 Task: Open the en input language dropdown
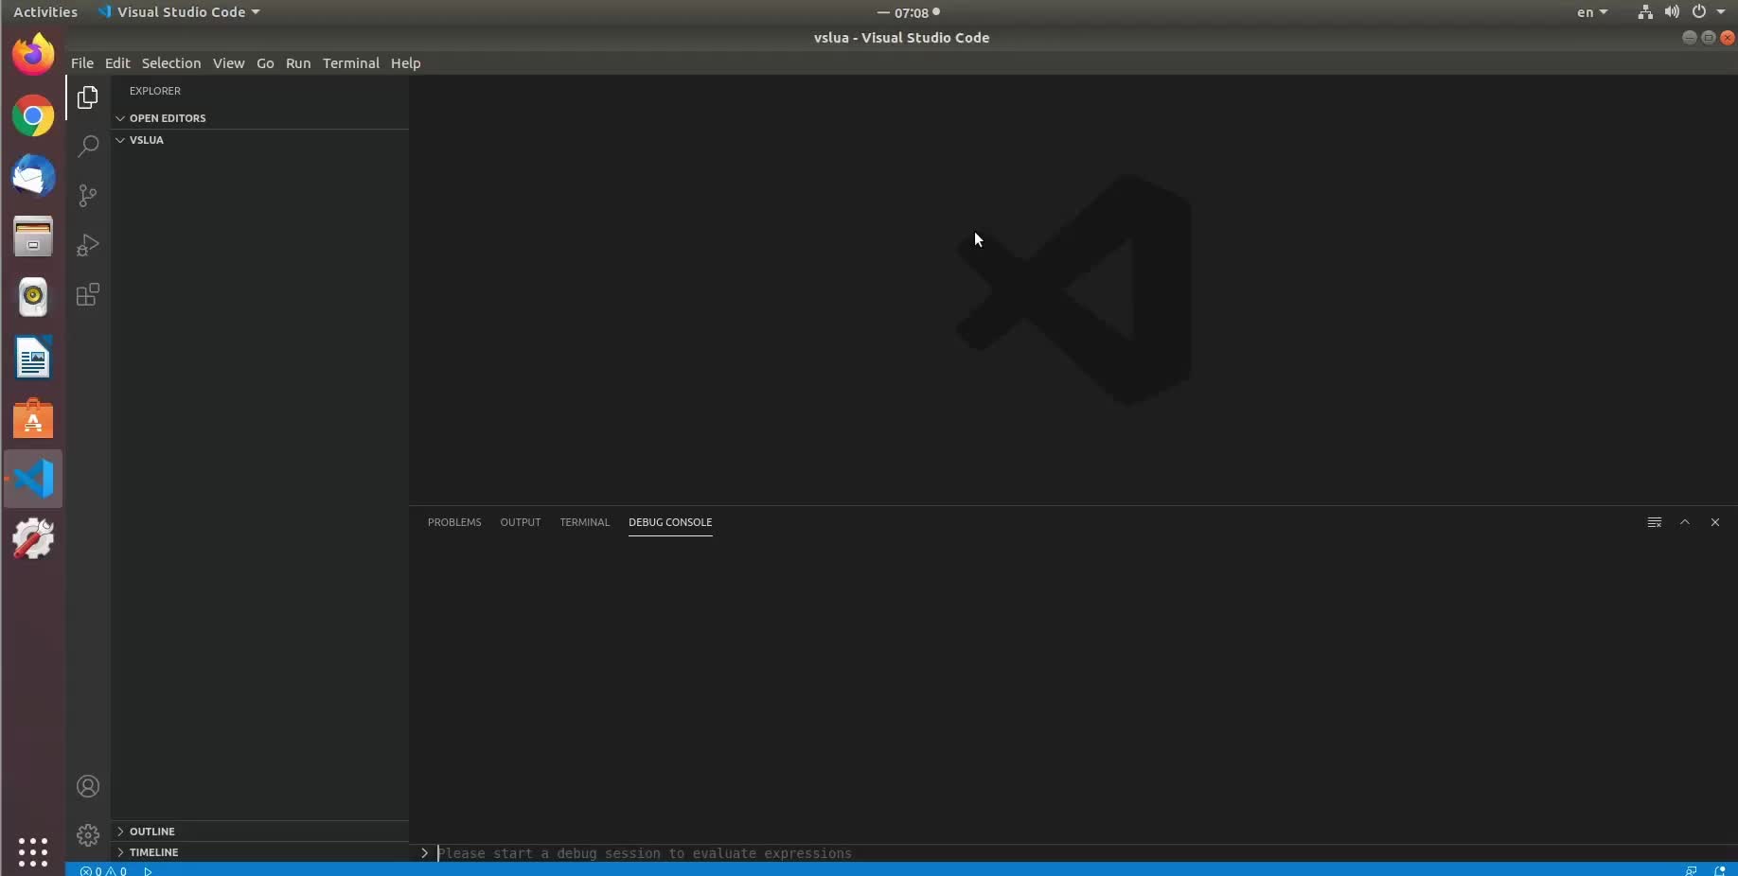(1592, 12)
